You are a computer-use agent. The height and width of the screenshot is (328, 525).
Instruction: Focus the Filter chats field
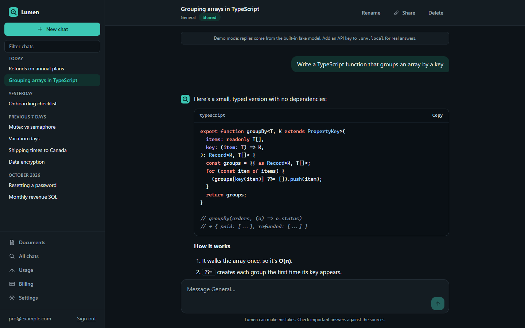(52, 46)
